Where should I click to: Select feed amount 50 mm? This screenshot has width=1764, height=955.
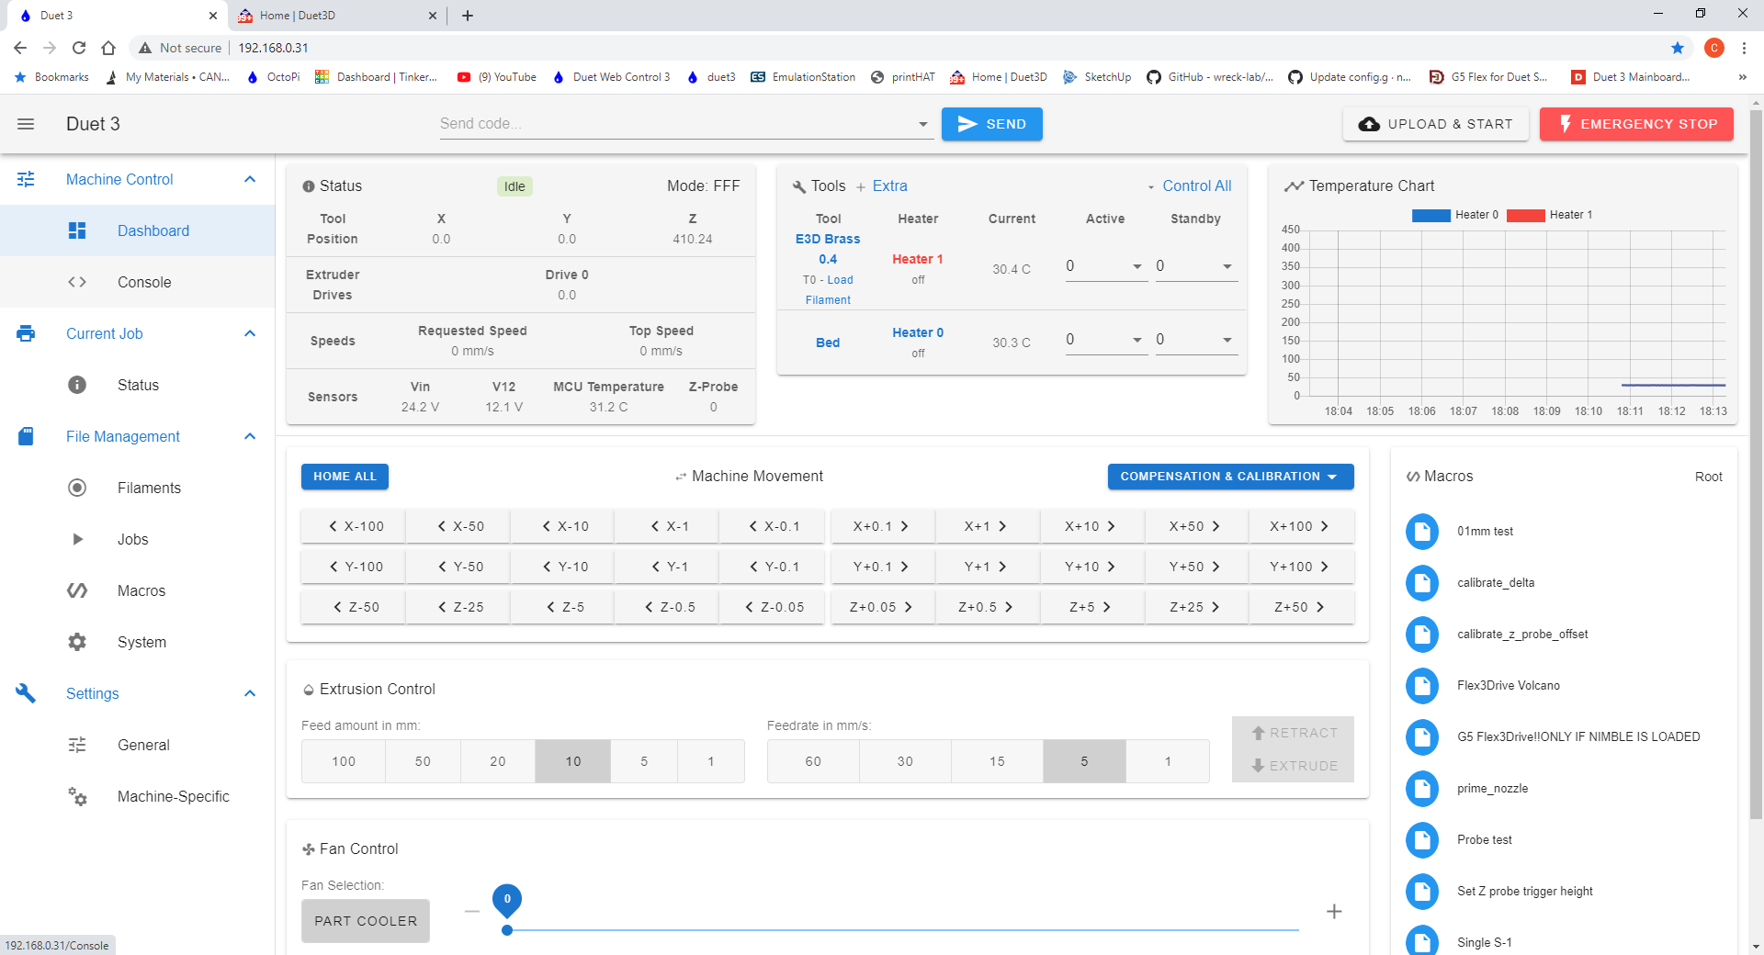click(423, 761)
